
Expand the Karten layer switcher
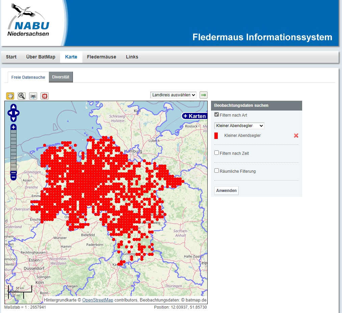coord(194,116)
